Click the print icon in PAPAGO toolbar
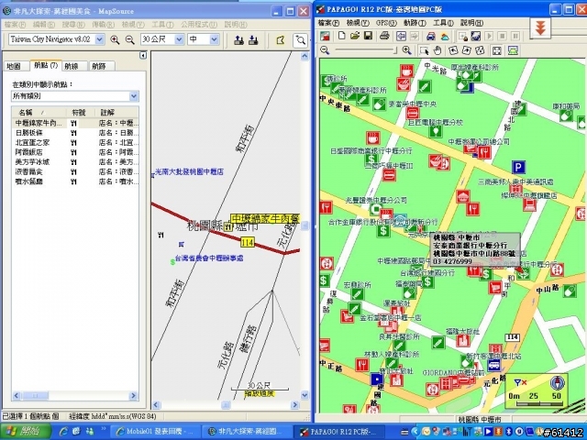587x440 pixels. point(382,36)
